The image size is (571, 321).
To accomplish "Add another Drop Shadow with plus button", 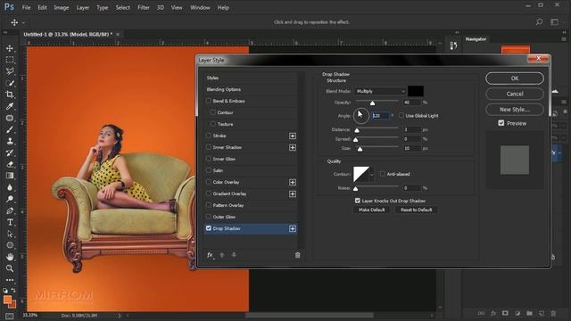I will [x=293, y=228].
